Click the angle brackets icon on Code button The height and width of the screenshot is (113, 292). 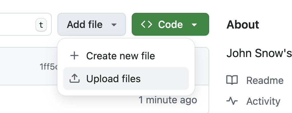click(x=147, y=24)
